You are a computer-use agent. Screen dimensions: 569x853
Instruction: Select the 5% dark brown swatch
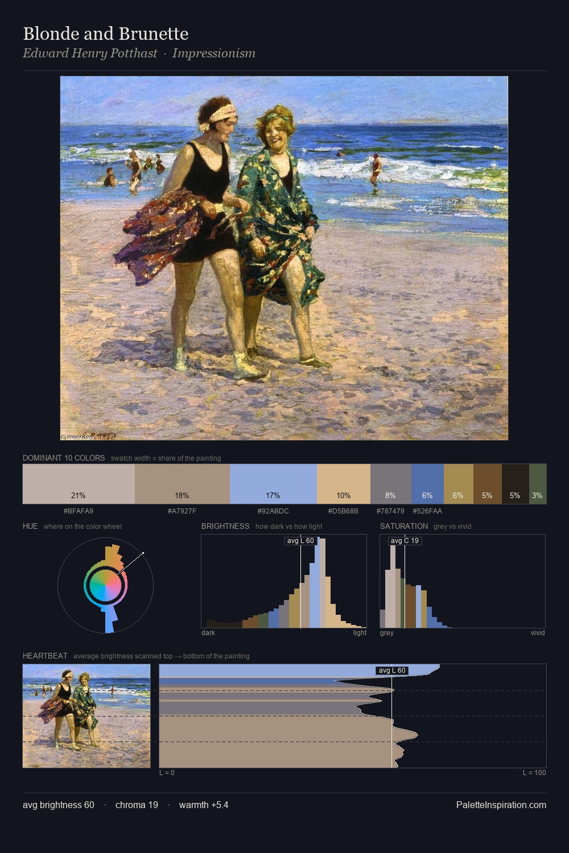coord(488,484)
